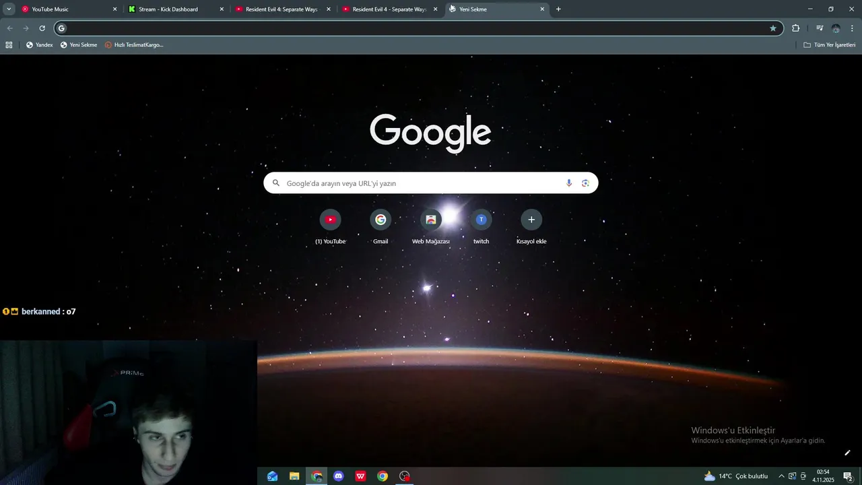Open the Chrome profile avatar
The image size is (862, 485).
[836, 28]
